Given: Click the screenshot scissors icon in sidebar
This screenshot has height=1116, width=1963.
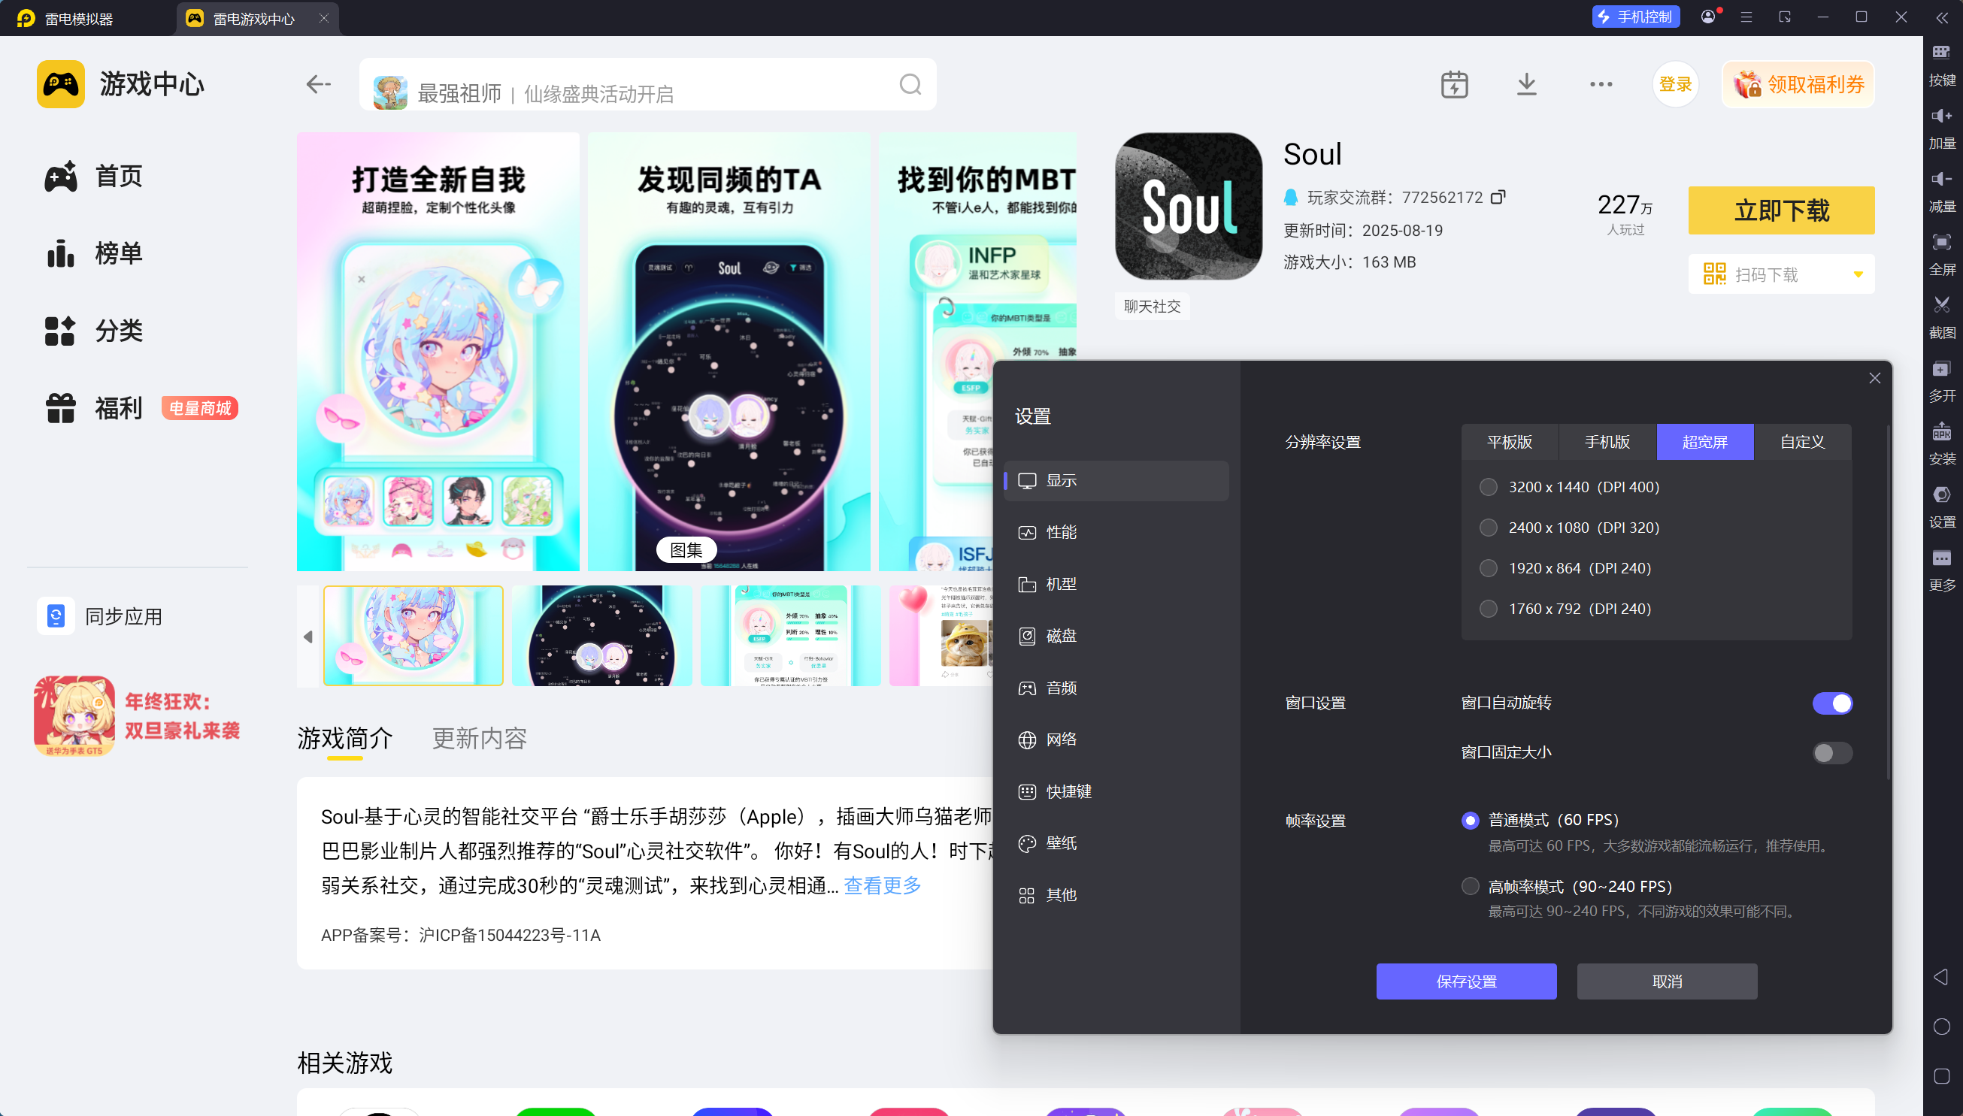Looking at the screenshot, I should 1940,305.
